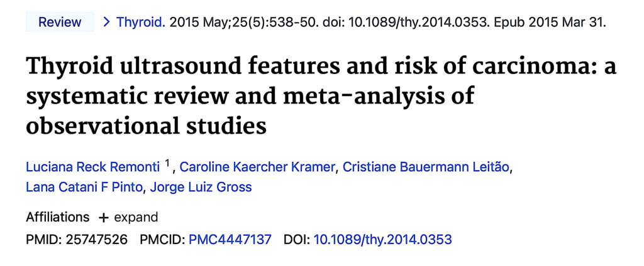The image size is (644, 266).
Task: Click the chevron arrow before the Thyroid journal
Action: tap(106, 23)
